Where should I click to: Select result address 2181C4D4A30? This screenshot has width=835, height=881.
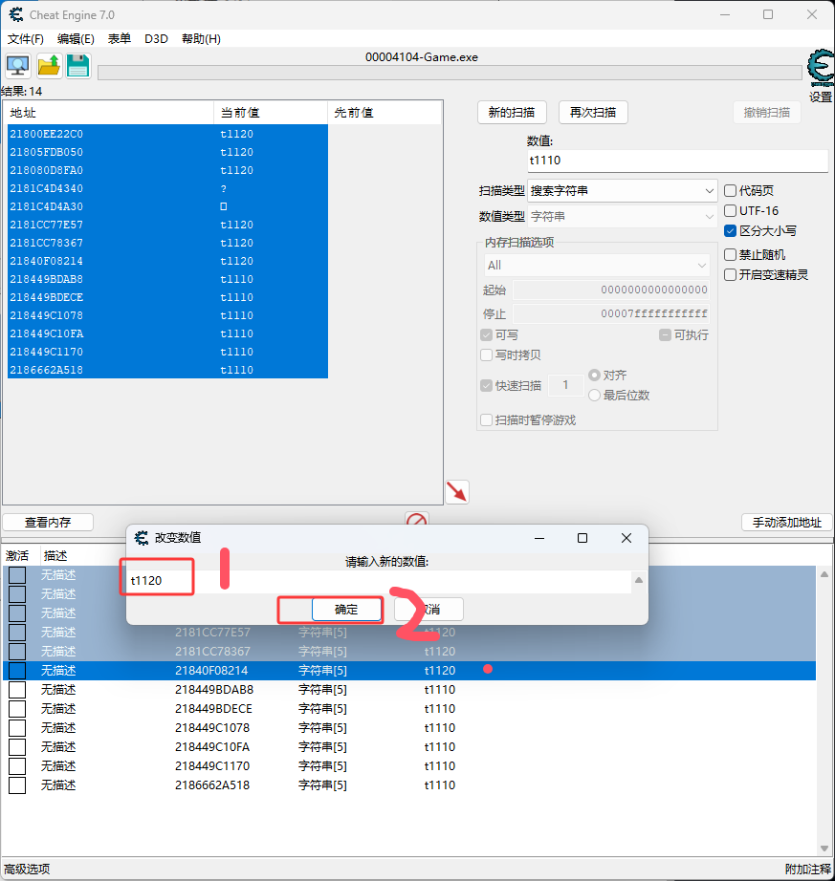coord(167,206)
